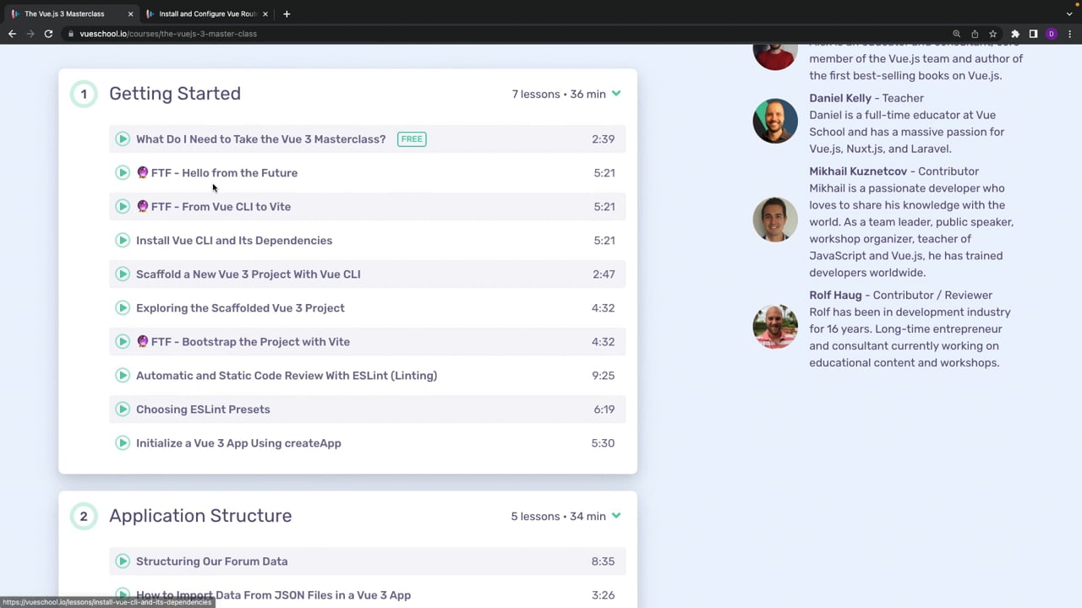This screenshot has height=608, width=1082.
Task: Click the 9:25 duration of ESLint Linting lesson
Action: pos(604,376)
